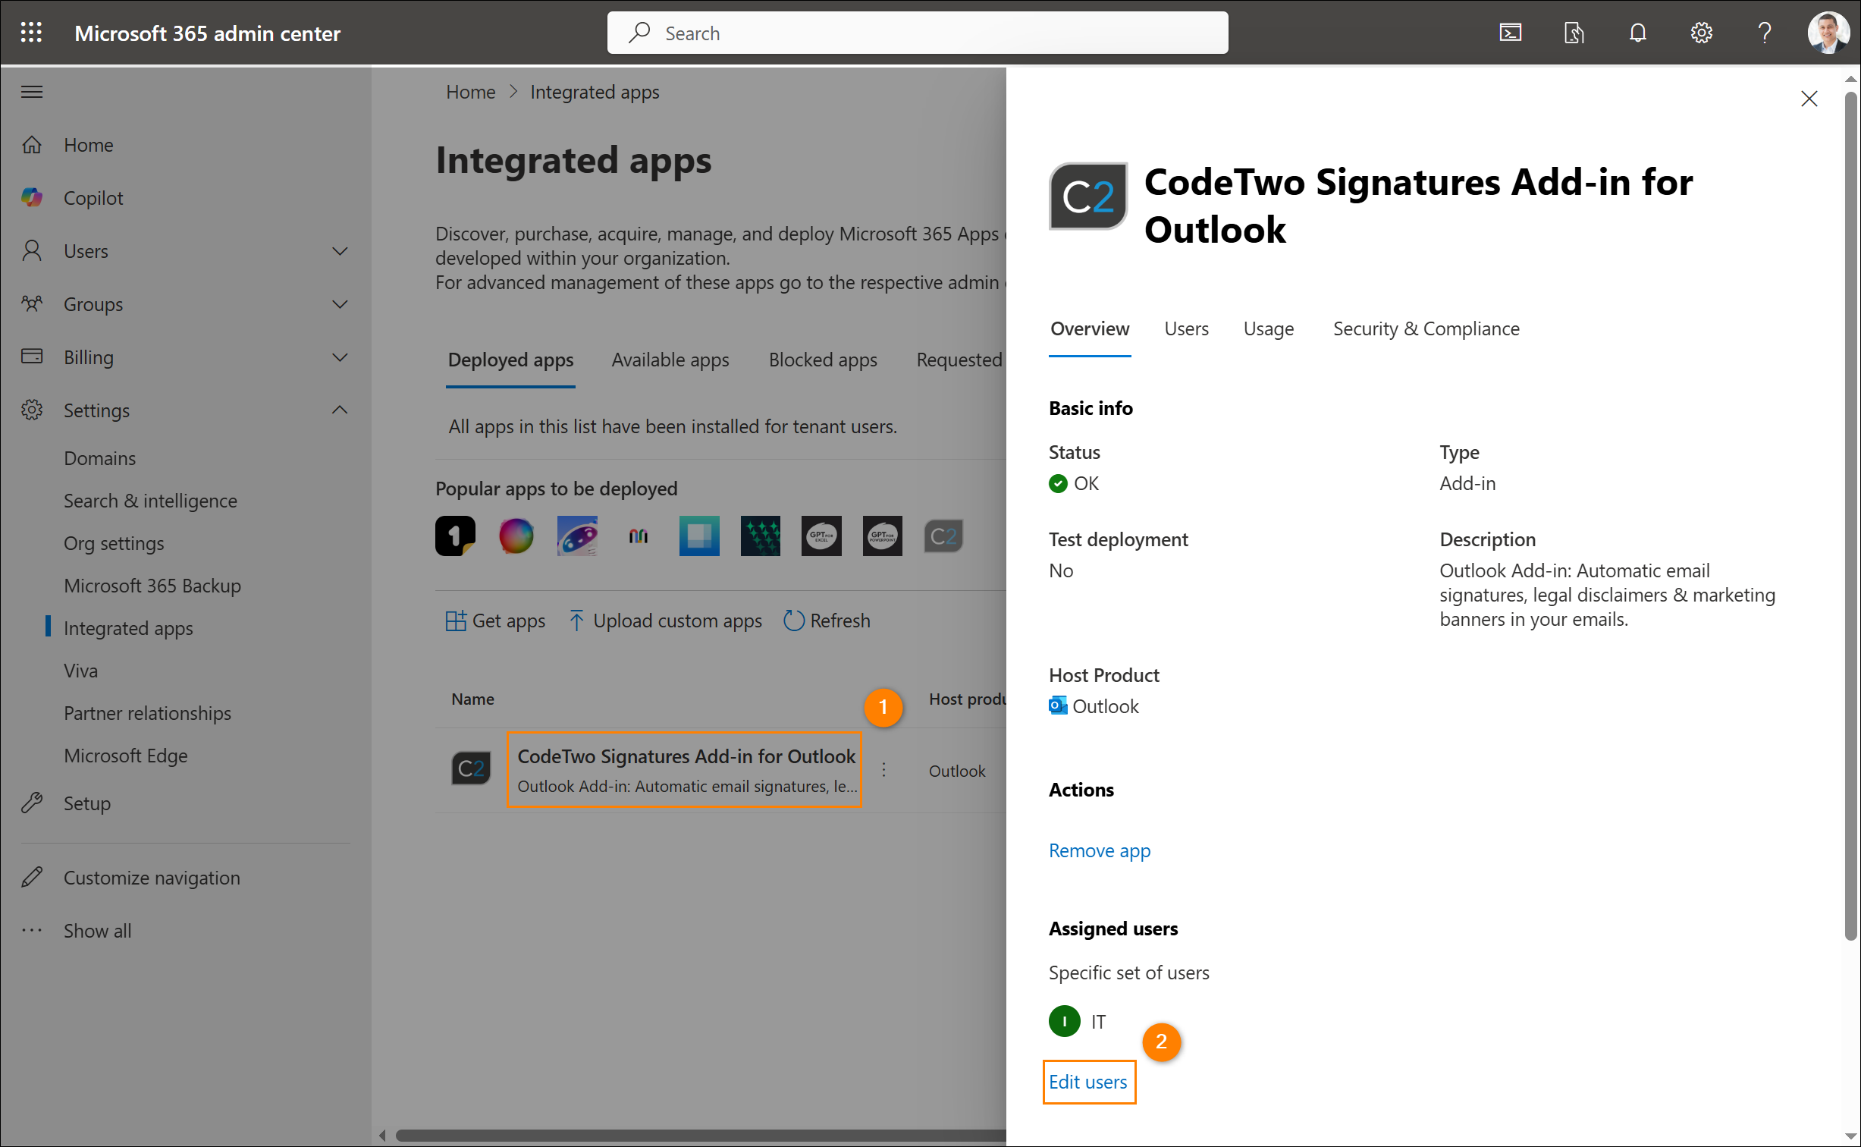Open Org settings

[114, 543]
